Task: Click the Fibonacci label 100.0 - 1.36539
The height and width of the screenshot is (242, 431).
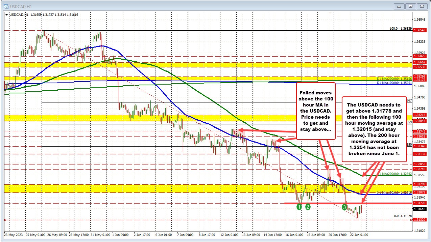Action: pos(401,28)
